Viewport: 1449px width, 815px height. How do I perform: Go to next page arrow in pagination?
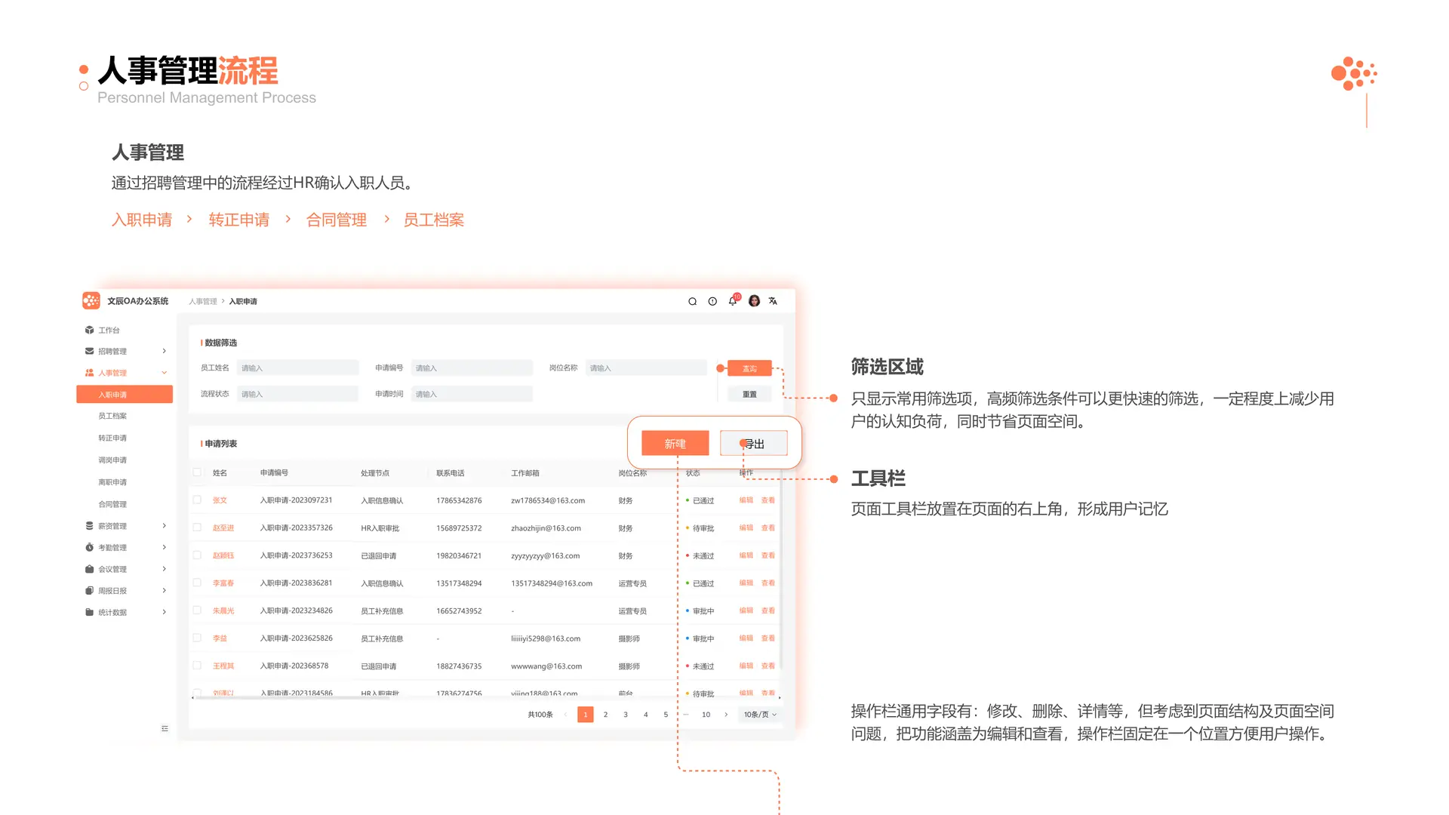[726, 715]
